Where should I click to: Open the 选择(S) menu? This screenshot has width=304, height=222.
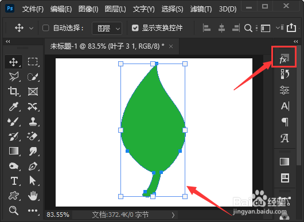point(172,9)
